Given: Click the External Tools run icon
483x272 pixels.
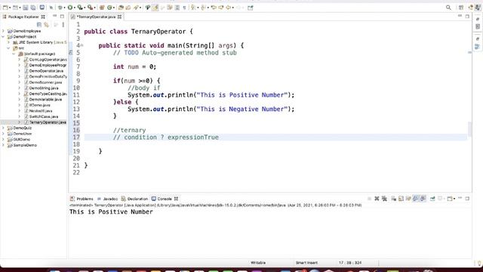Looking at the screenshot, I should 90,8.
